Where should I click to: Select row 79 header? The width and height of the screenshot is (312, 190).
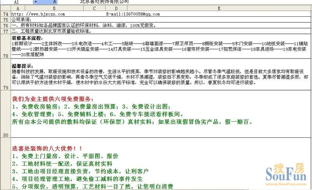(x=5, y=87)
